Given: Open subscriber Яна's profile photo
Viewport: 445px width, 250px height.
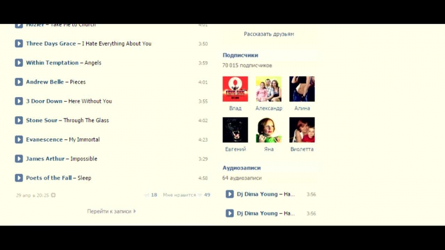Looking at the screenshot, I should click(269, 130).
